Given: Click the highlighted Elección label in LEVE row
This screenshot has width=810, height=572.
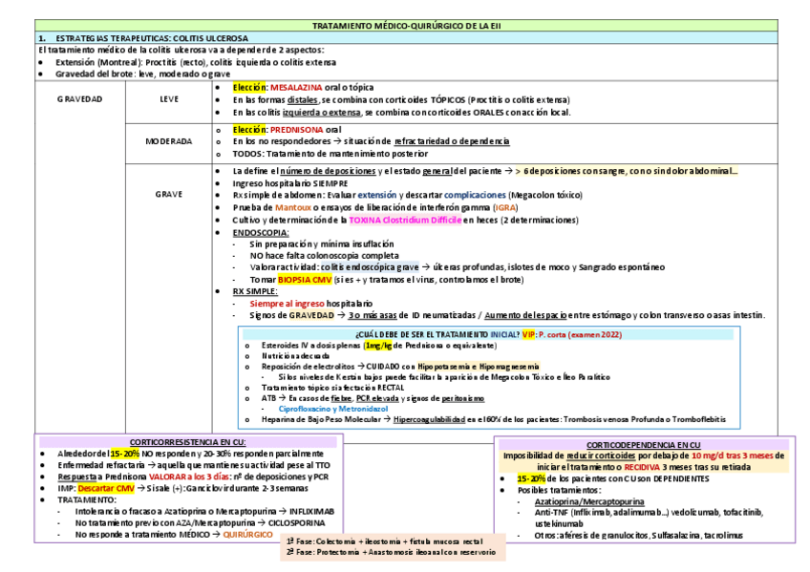Looking at the screenshot, I should coord(248,86).
